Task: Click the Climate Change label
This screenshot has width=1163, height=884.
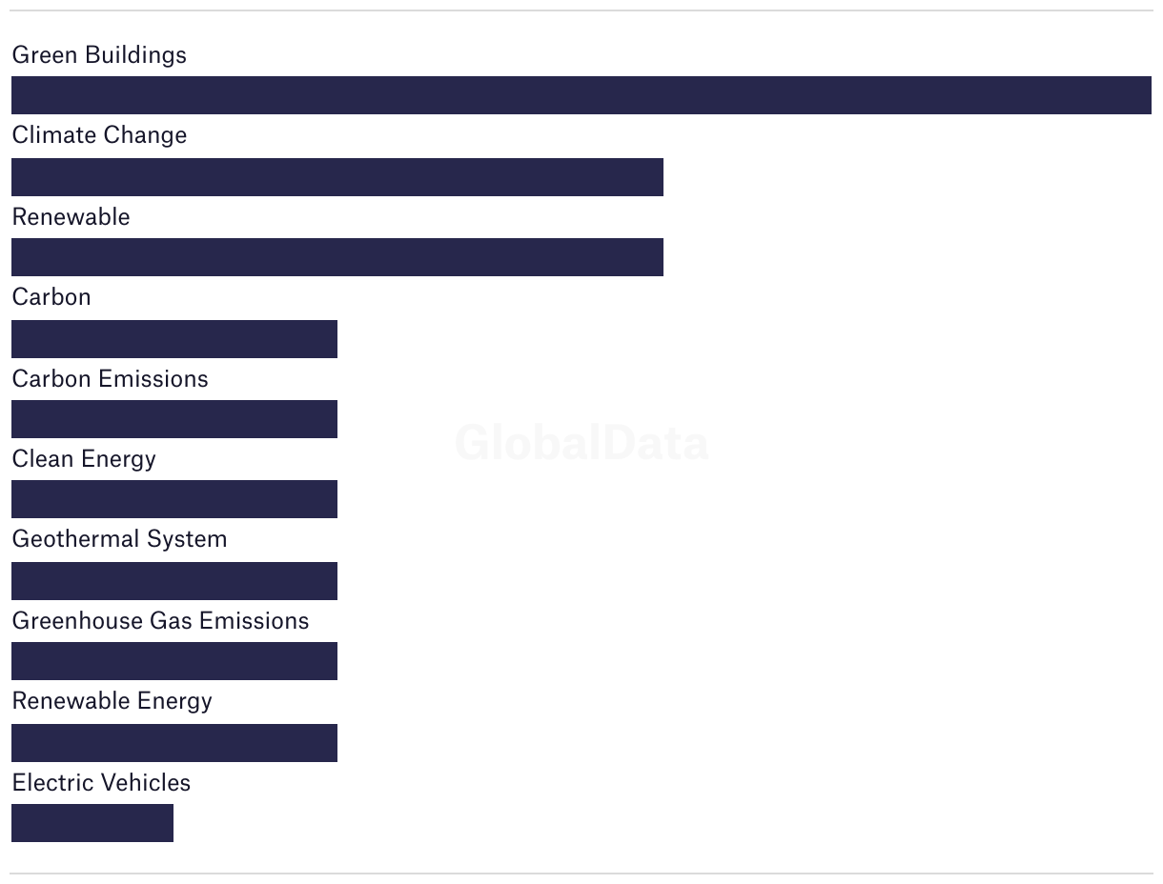Action: [99, 135]
